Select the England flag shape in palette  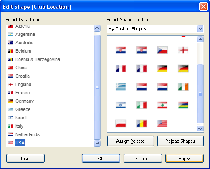pyautogui.click(x=183, y=50)
